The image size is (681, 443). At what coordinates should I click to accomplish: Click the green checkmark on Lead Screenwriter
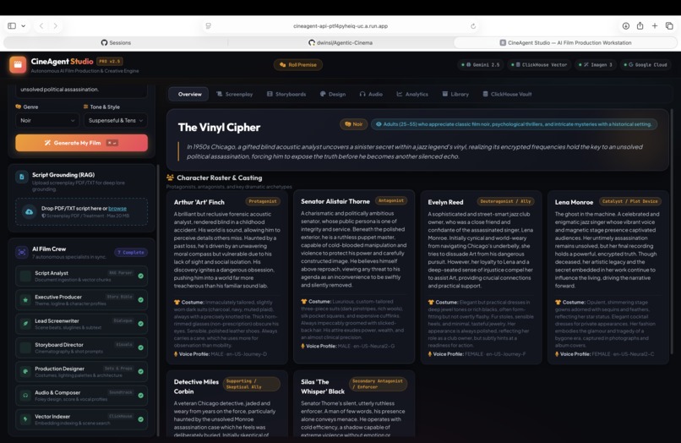[141, 324]
